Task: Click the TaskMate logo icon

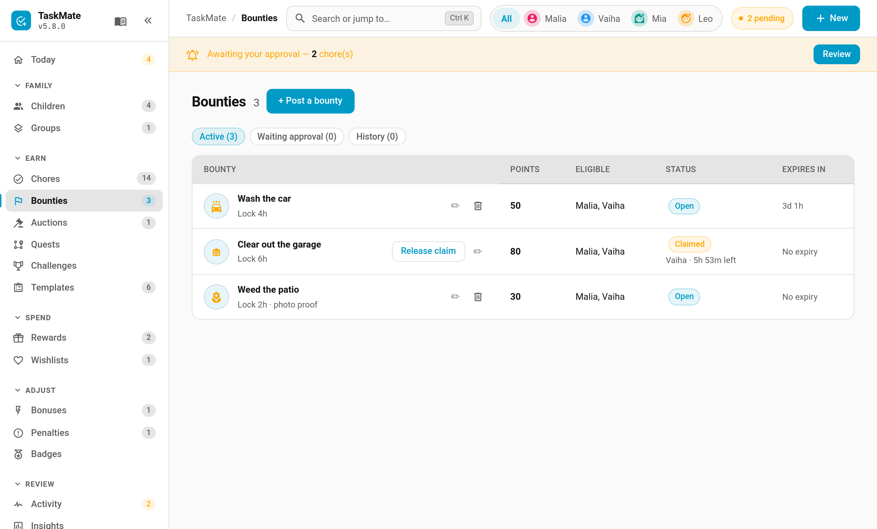Action: click(x=21, y=21)
